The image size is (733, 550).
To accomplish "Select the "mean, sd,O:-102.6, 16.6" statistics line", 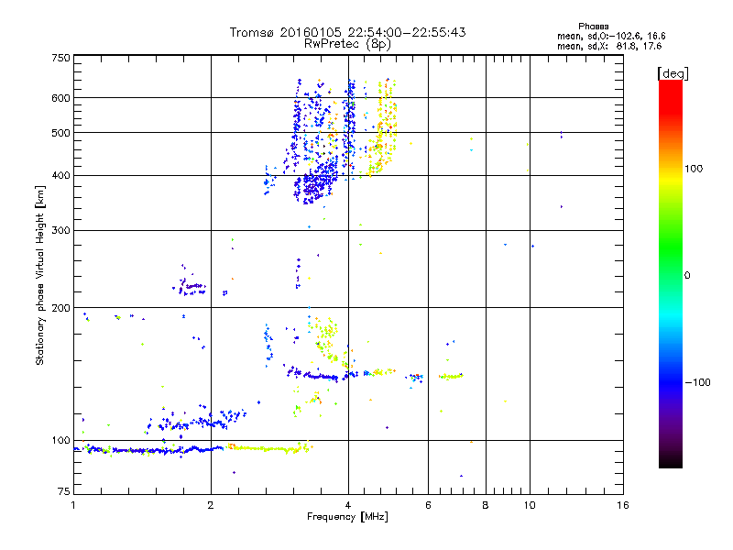I will [611, 36].
